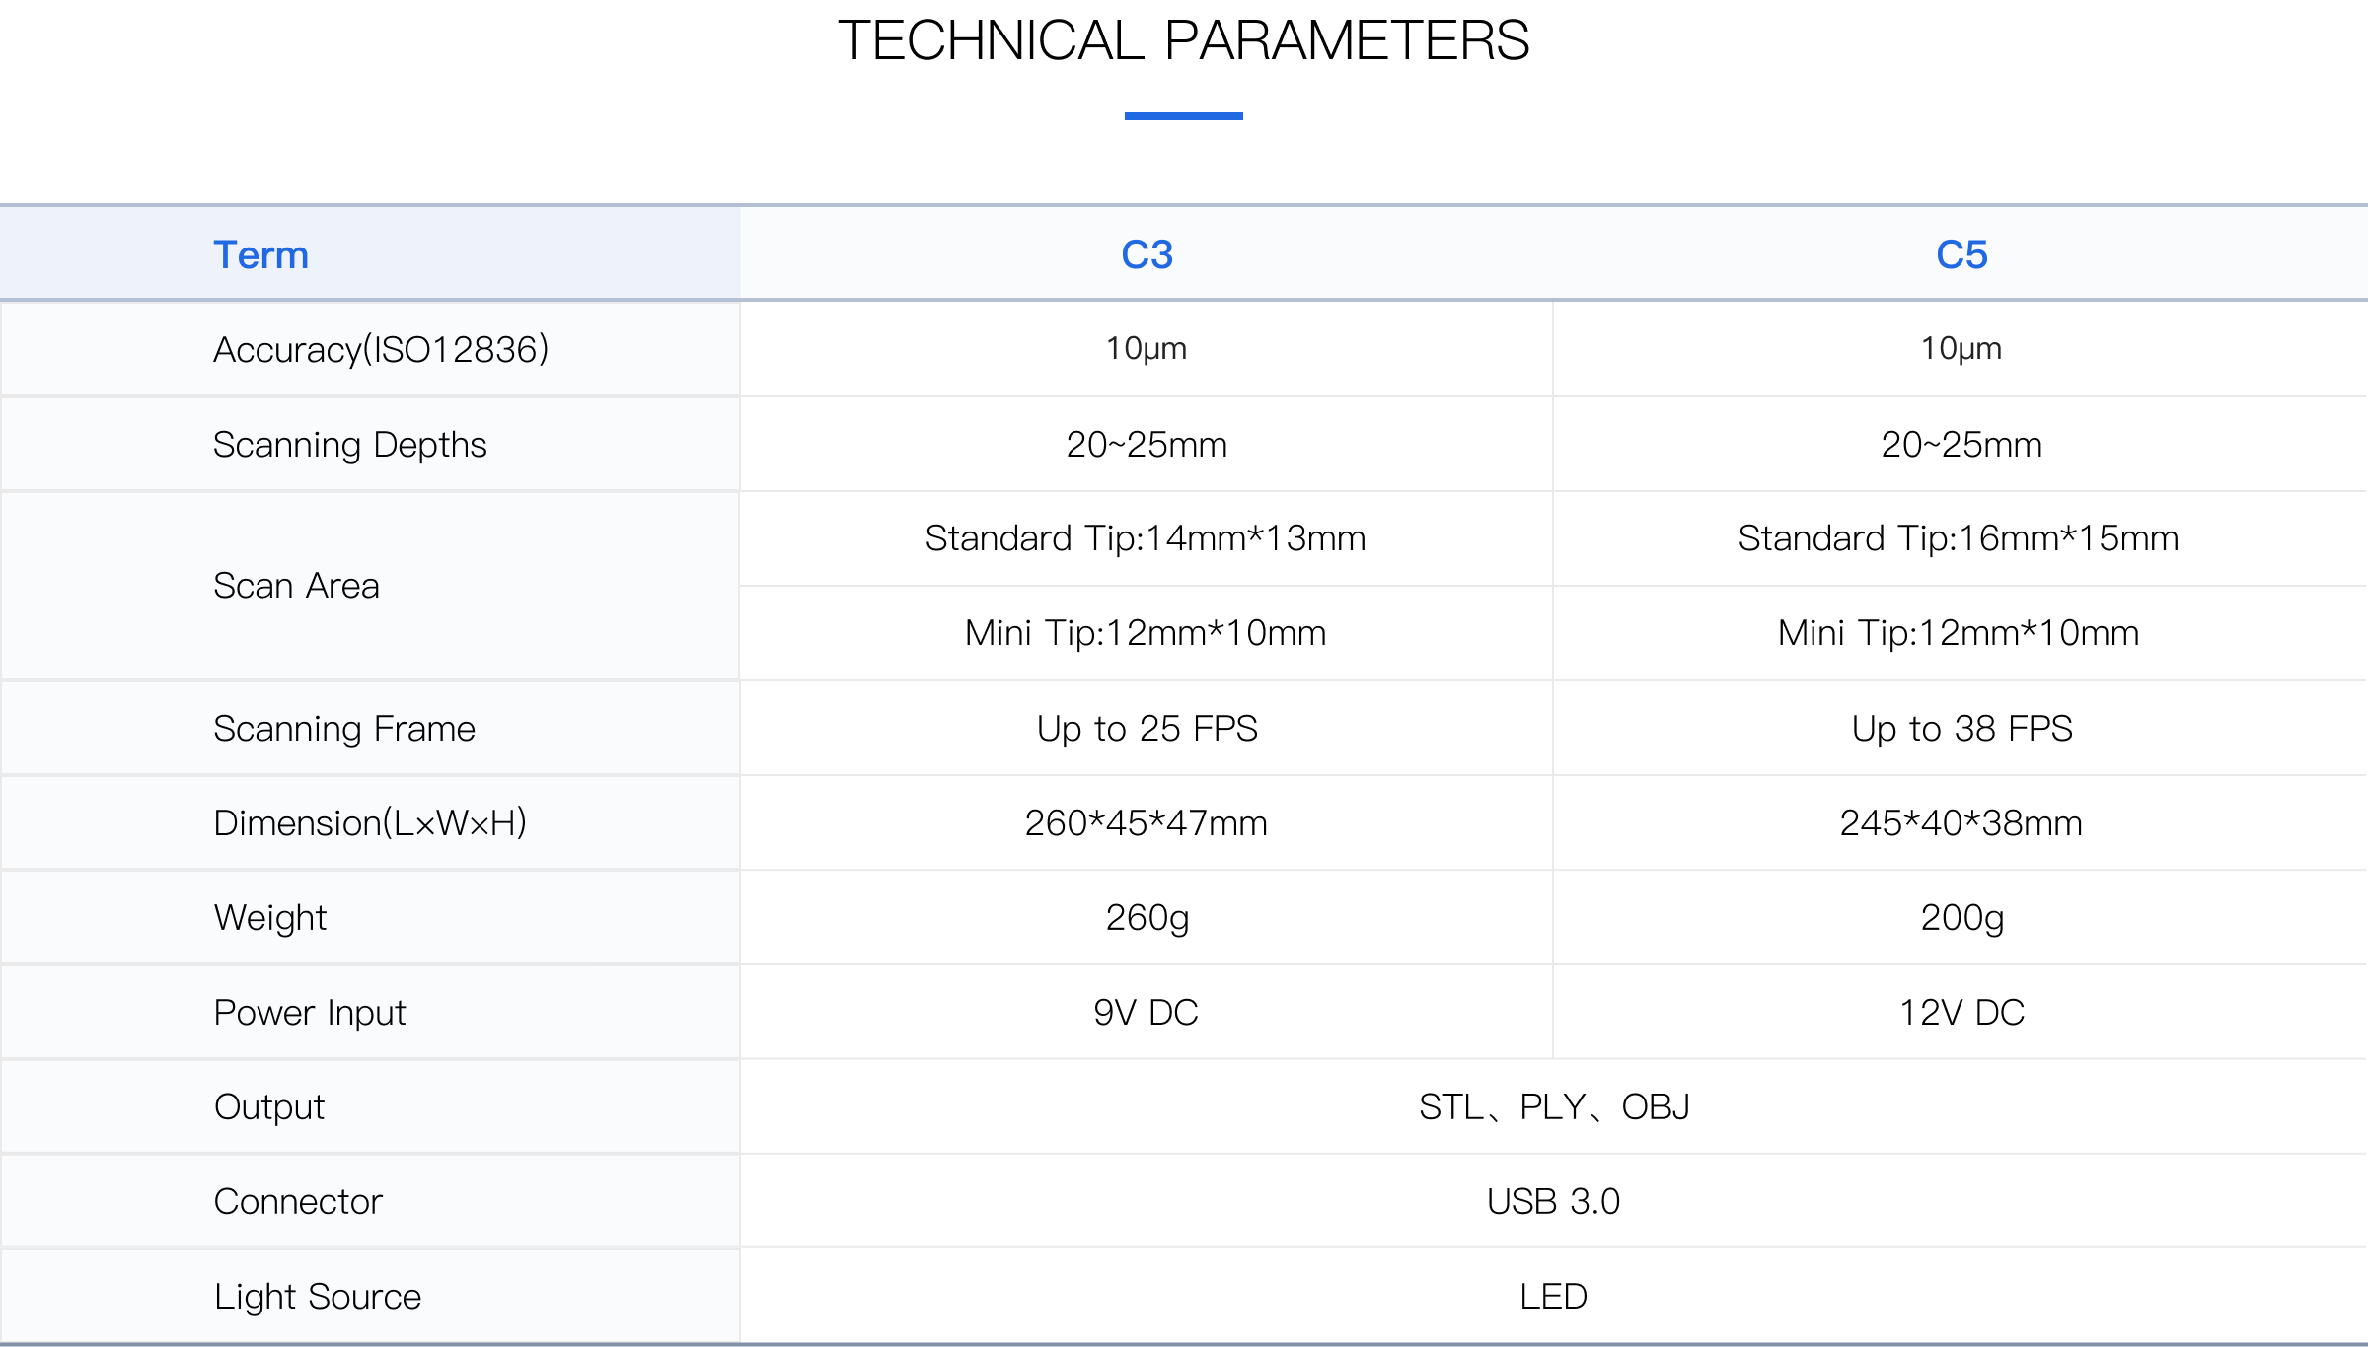This screenshot has height=1347, width=2368.
Task: Select the Scanning Frame row label
Action: [344, 729]
